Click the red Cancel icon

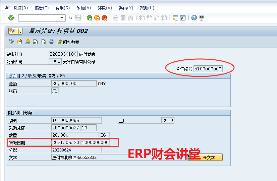[104, 18]
